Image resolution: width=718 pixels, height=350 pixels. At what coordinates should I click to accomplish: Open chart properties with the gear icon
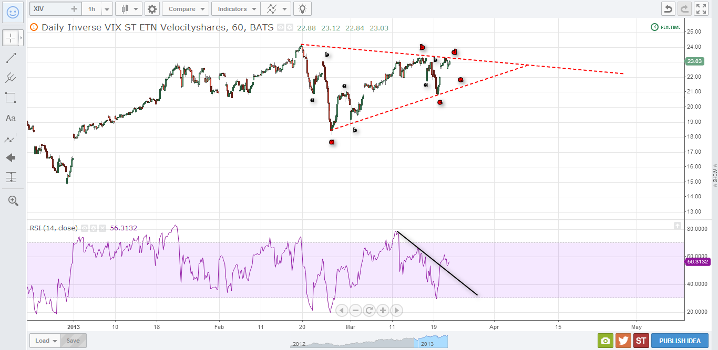(152, 9)
